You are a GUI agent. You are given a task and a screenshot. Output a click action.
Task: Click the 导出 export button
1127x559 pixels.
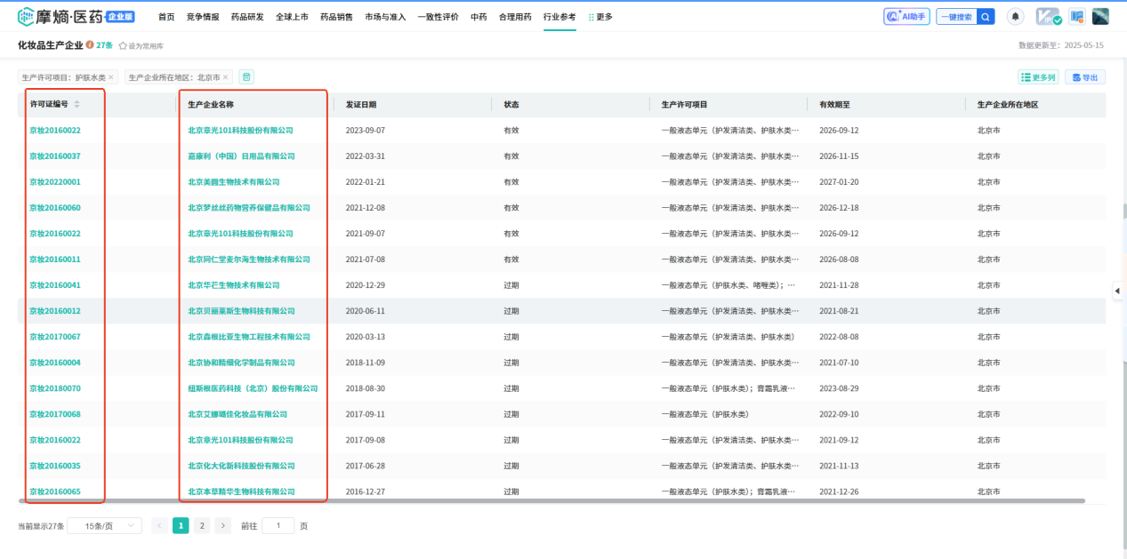[x=1085, y=77]
